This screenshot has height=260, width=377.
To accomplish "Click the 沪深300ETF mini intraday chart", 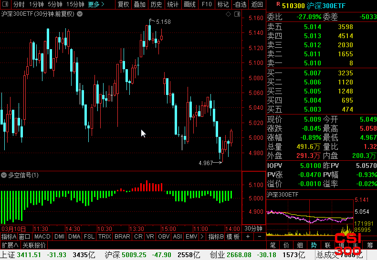I will tap(310, 217).
